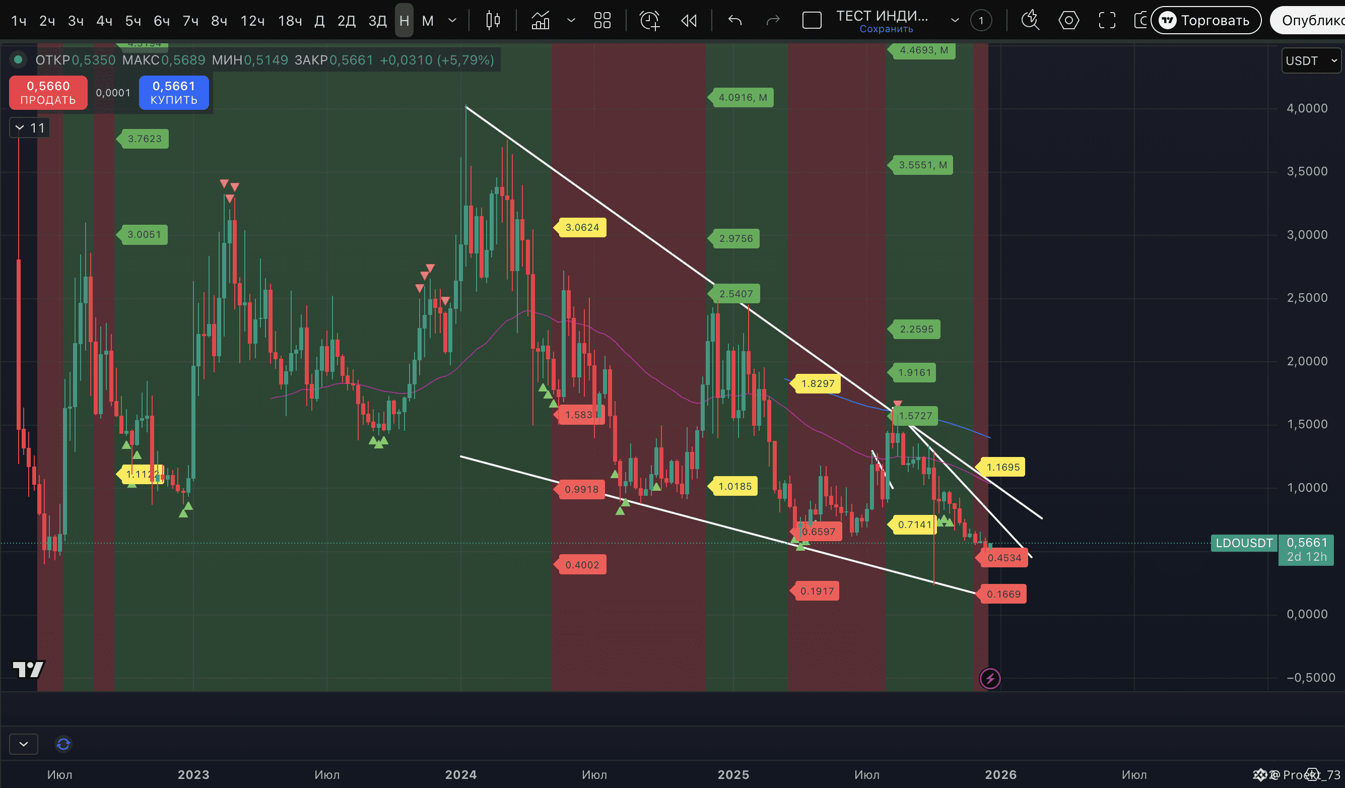Click the 1.1695 yellow price label

tap(1002, 467)
